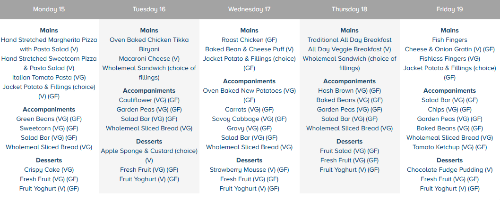Select Savoy Cabbage (VG) (GF) accompaniment
Viewport: 500px width, 200px height.
click(249, 119)
